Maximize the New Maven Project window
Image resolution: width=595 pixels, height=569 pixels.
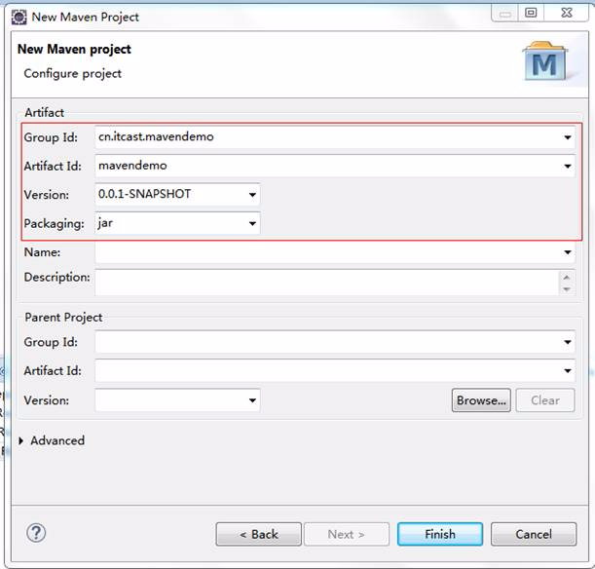point(531,13)
